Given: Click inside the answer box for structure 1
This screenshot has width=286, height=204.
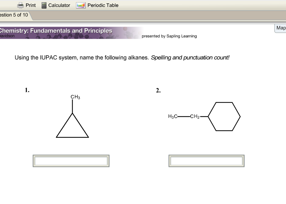Looking at the screenshot, I should click(x=71, y=160).
